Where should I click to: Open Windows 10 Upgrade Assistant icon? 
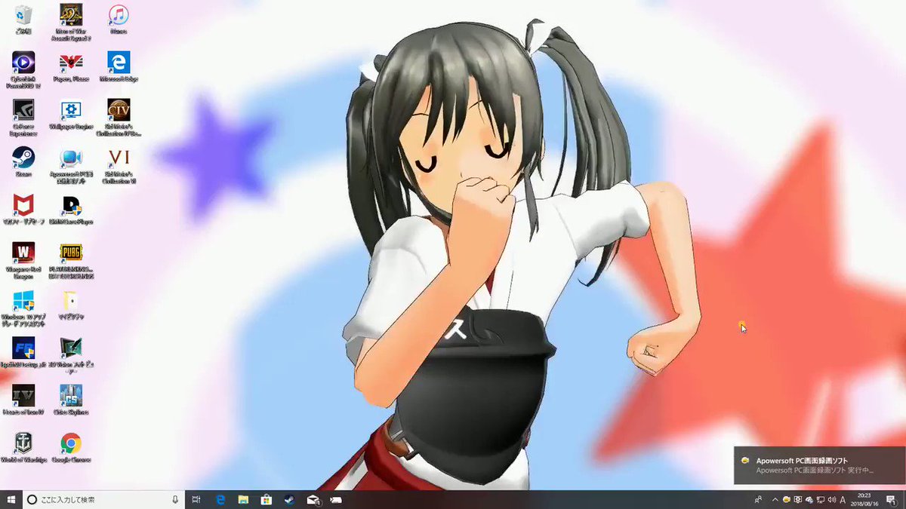coord(23,308)
